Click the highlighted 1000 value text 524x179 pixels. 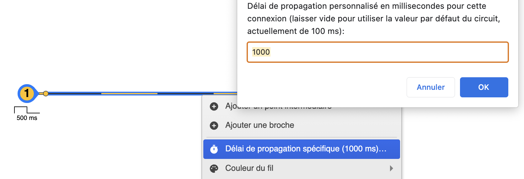261,52
